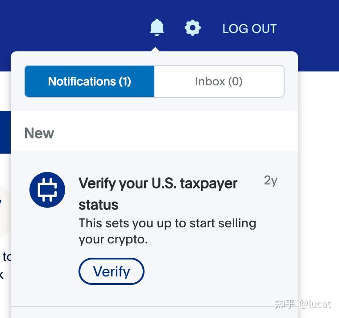The width and height of the screenshot is (339, 318).
Task: Switch to the Inbox (0) tab
Action: click(219, 81)
